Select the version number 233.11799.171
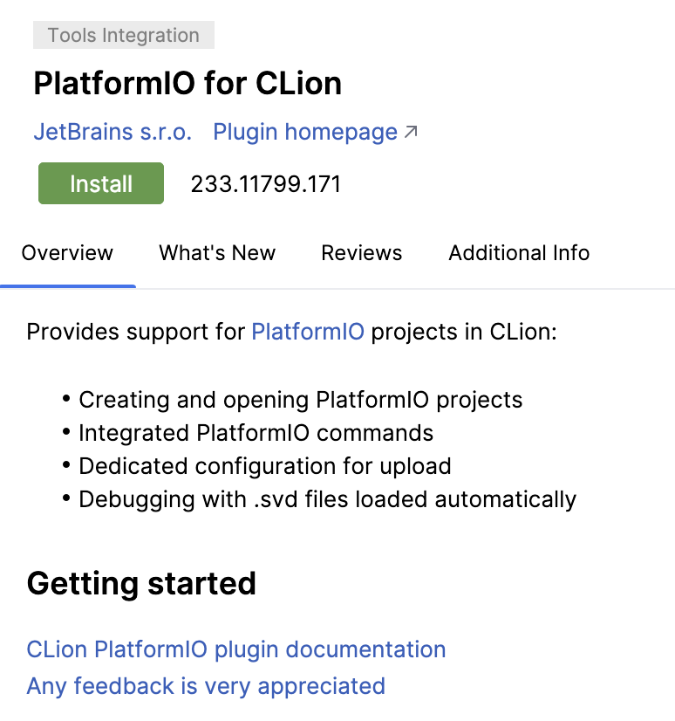675x721 pixels. tap(266, 183)
